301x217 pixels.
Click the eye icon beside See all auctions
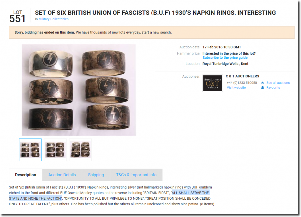262,83
